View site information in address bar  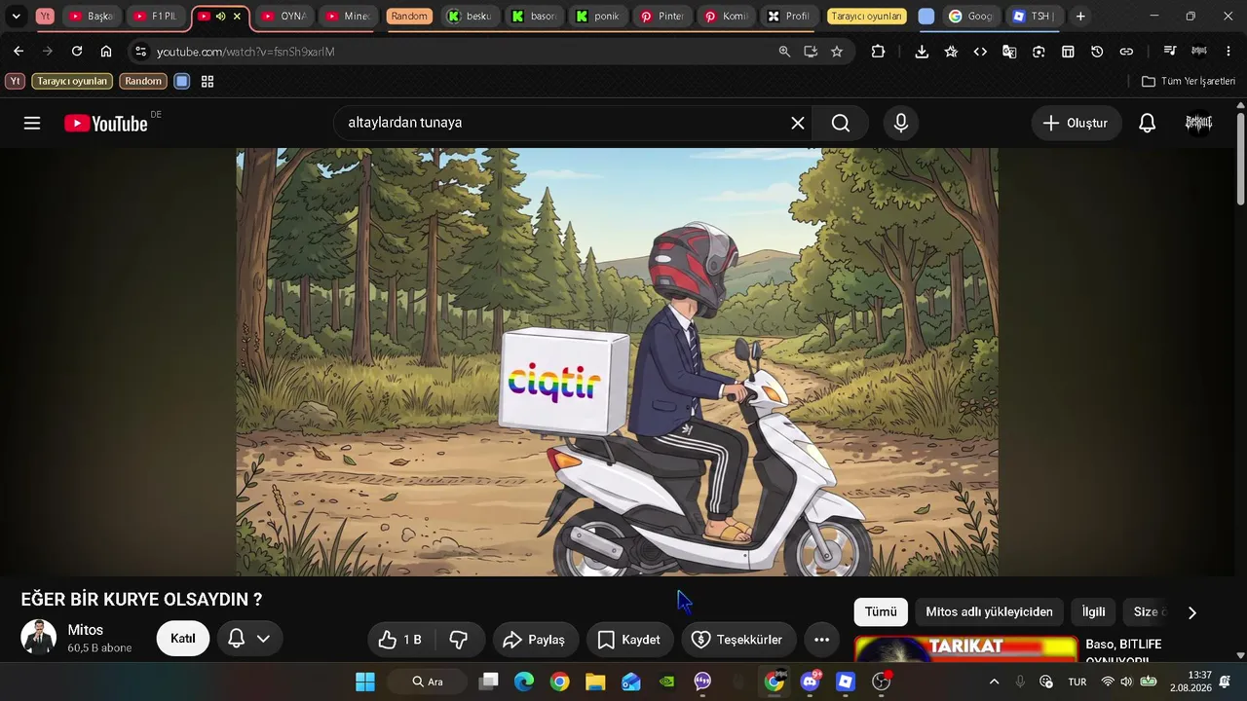(x=140, y=52)
